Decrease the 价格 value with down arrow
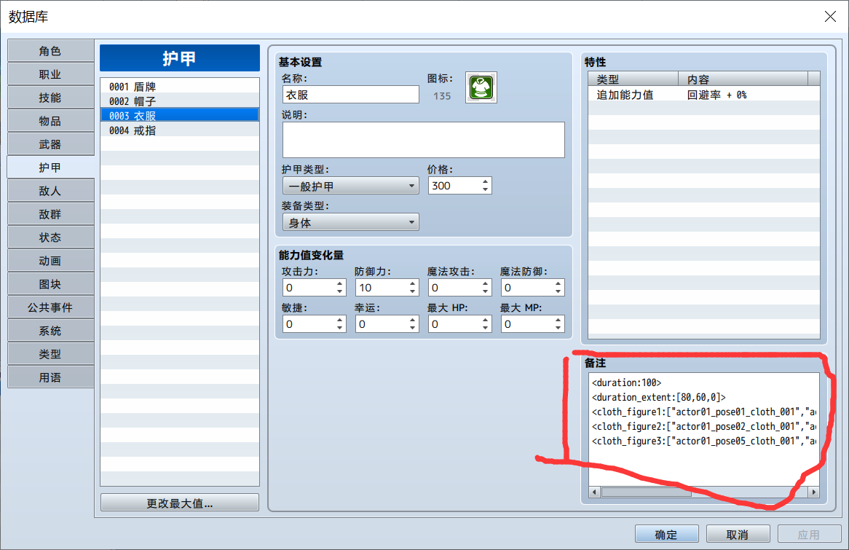The height and width of the screenshot is (550, 849). pyautogui.click(x=485, y=189)
